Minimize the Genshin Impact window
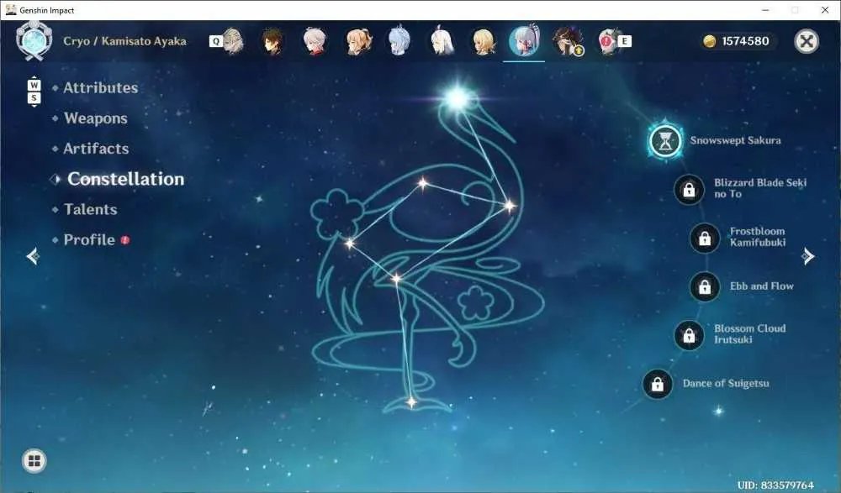Screen dimensions: 841x493 (765, 10)
